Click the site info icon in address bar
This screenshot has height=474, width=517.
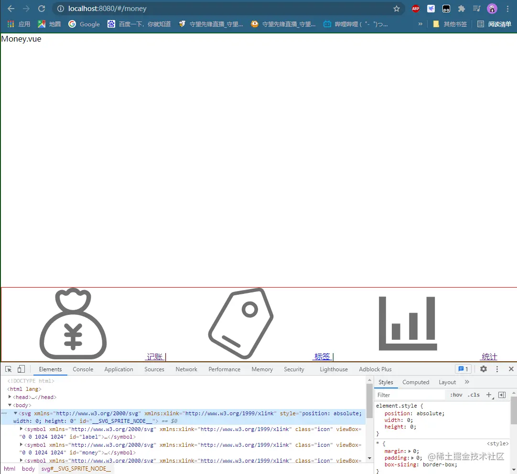pyautogui.click(x=61, y=9)
